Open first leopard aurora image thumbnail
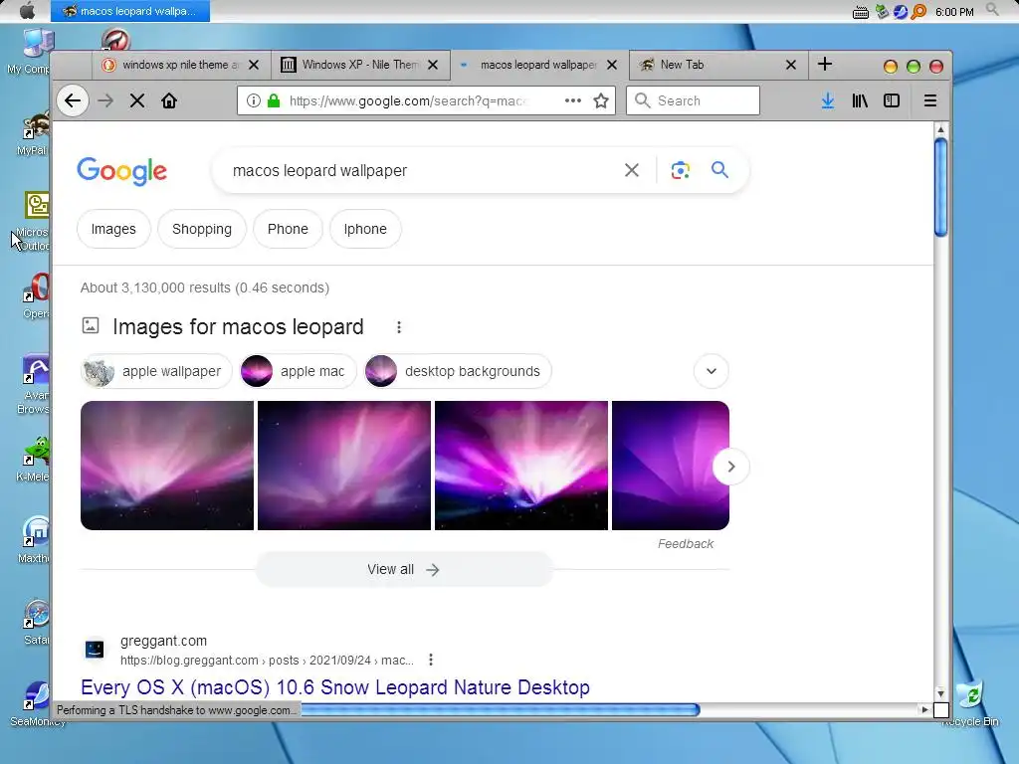 (x=167, y=466)
